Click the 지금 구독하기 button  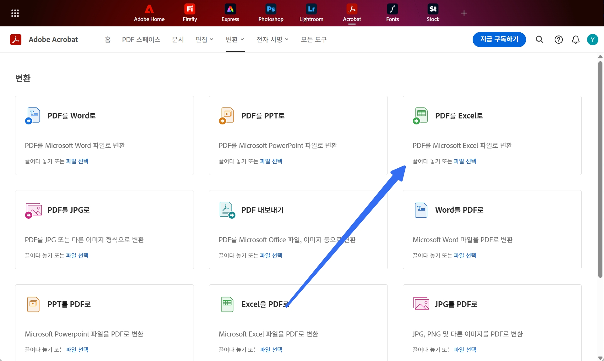[499, 40]
